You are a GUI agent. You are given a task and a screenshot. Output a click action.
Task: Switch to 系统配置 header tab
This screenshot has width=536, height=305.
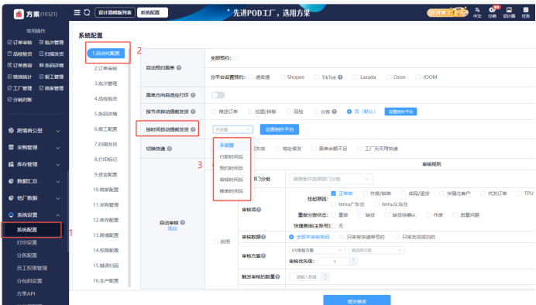pos(153,12)
